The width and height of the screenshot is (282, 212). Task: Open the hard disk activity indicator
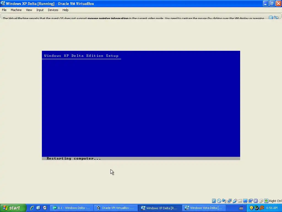[x=214, y=201]
